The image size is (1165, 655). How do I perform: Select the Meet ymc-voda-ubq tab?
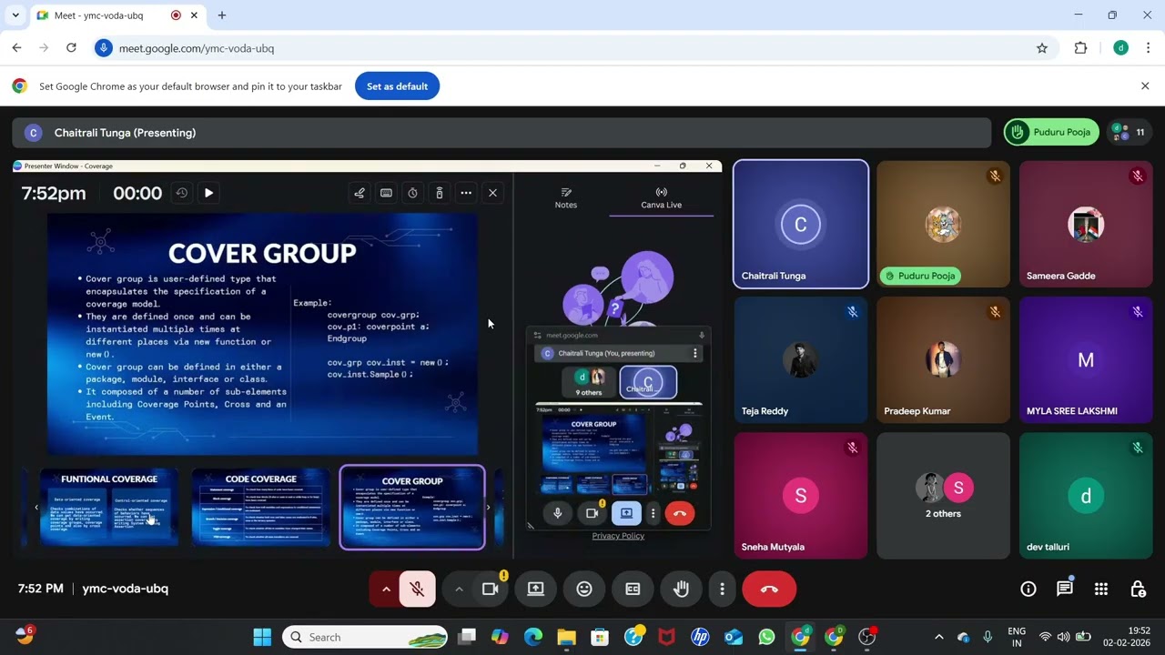116,15
